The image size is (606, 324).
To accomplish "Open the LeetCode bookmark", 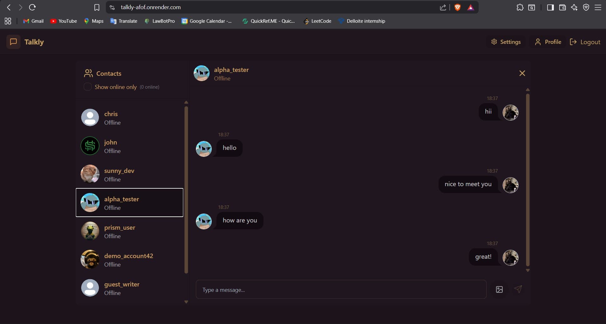I will tap(317, 21).
